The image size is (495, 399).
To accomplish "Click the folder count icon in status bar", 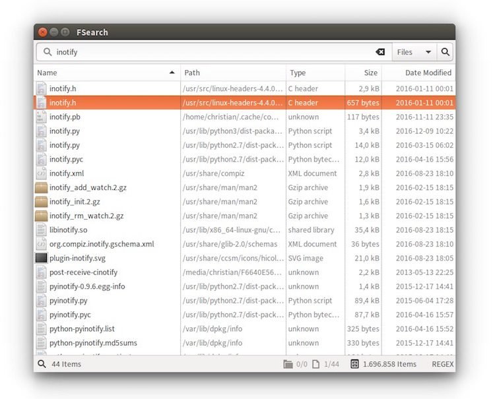I will pyautogui.click(x=287, y=364).
